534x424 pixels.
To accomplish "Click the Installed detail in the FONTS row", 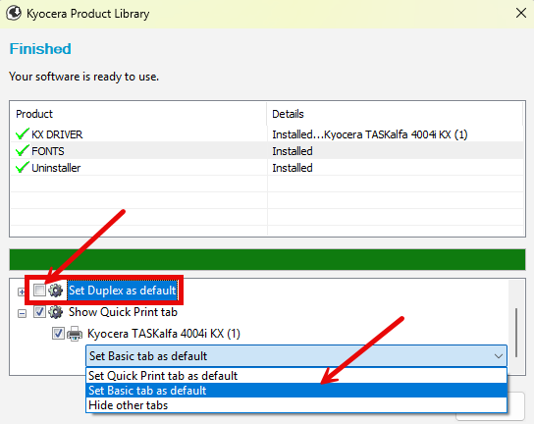I will pos(293,151).
